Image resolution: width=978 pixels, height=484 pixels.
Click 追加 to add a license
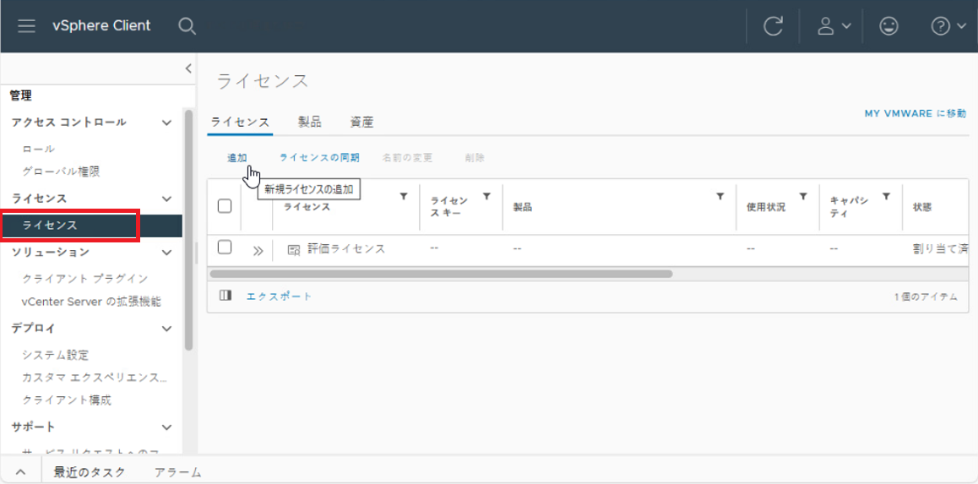click(x=237, y=158)
